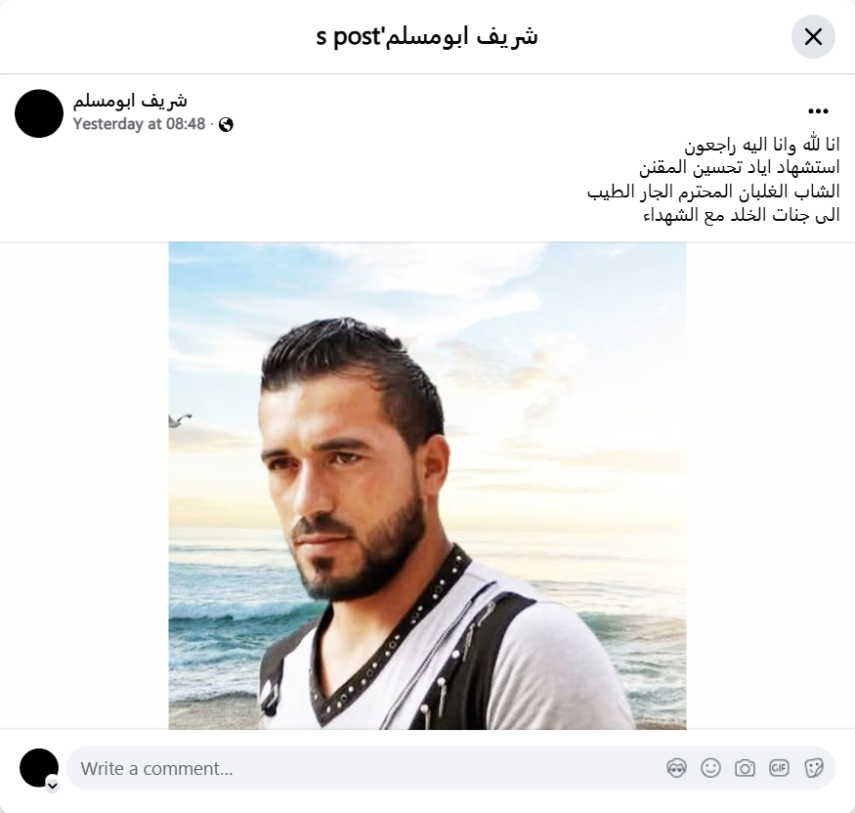
Task: Open the post author's profile picture
Action: 39,113
